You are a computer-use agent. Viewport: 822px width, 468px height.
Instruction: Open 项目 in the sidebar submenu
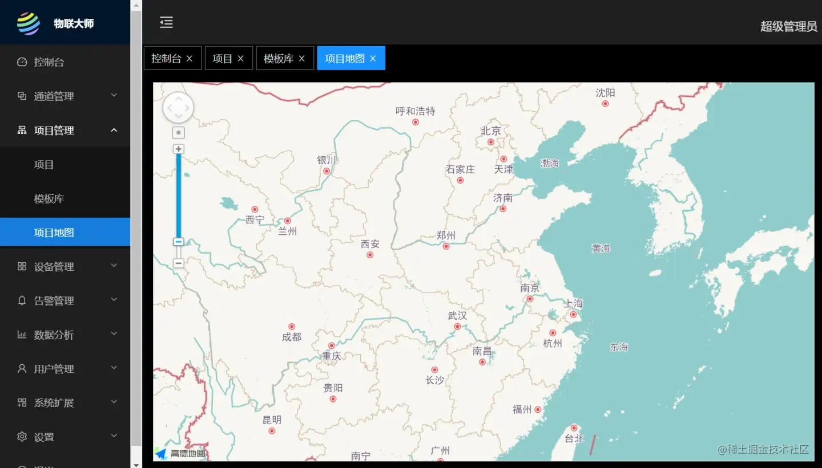[x=65, y=165]
